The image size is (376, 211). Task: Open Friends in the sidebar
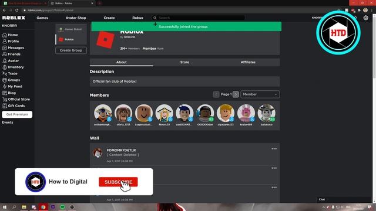click(11, 55)
